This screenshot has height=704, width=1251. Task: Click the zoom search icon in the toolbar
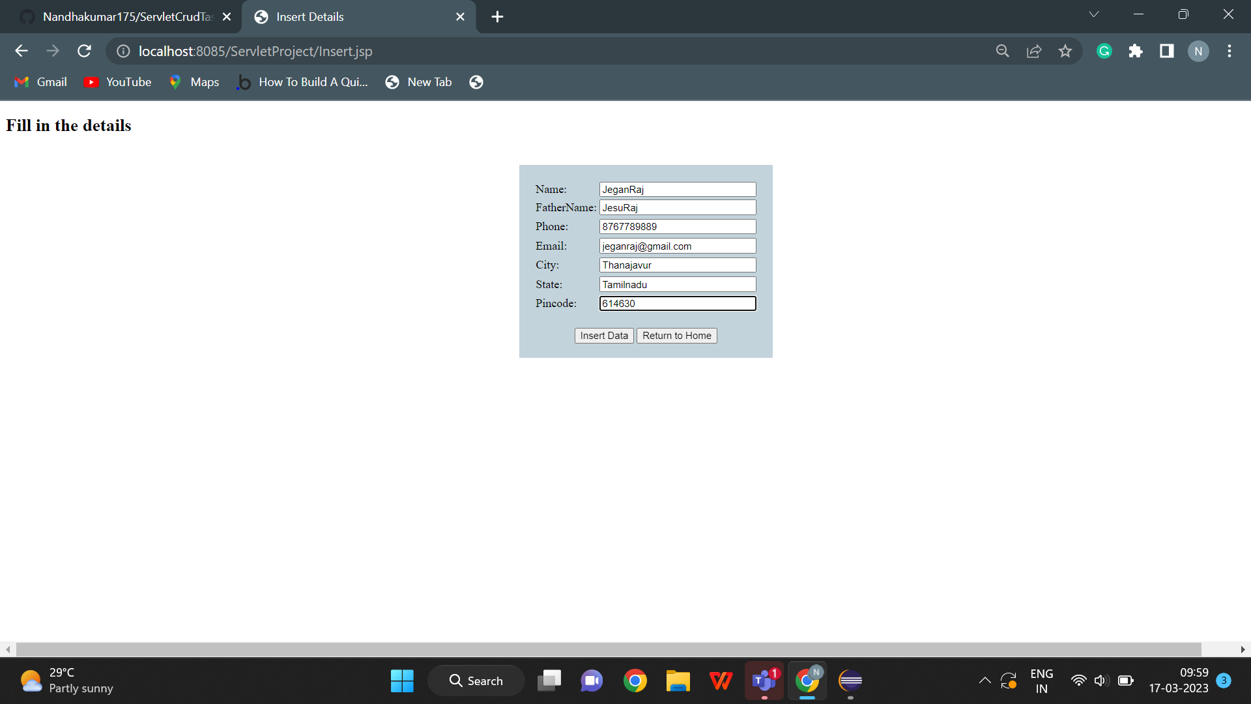[1002, 51]
